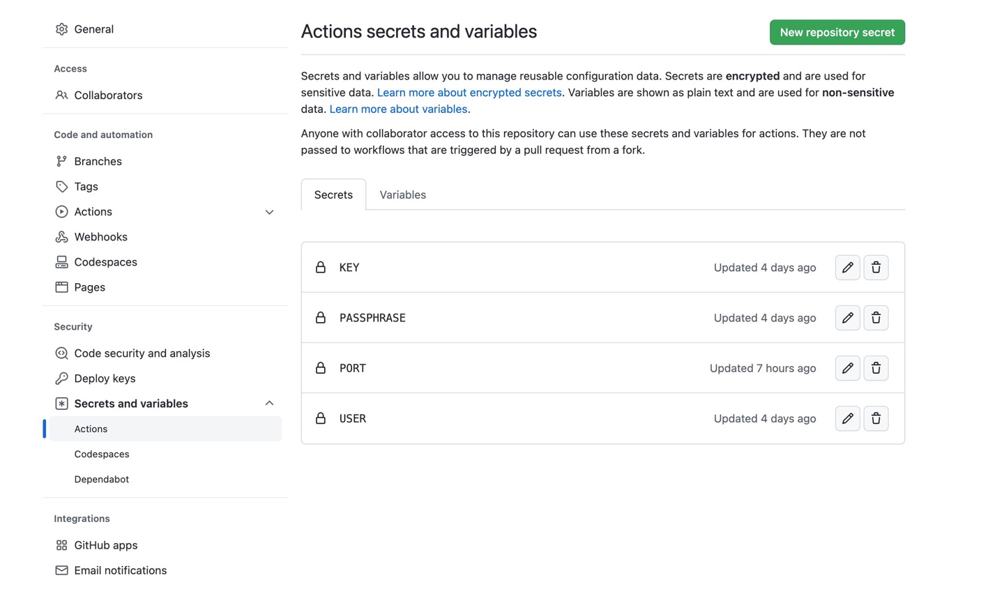The width and height of the screenshot is (1004, 612).
Task: Delete the PASSPHRASE secret via trash icon
Action: [x=876, y=317]
